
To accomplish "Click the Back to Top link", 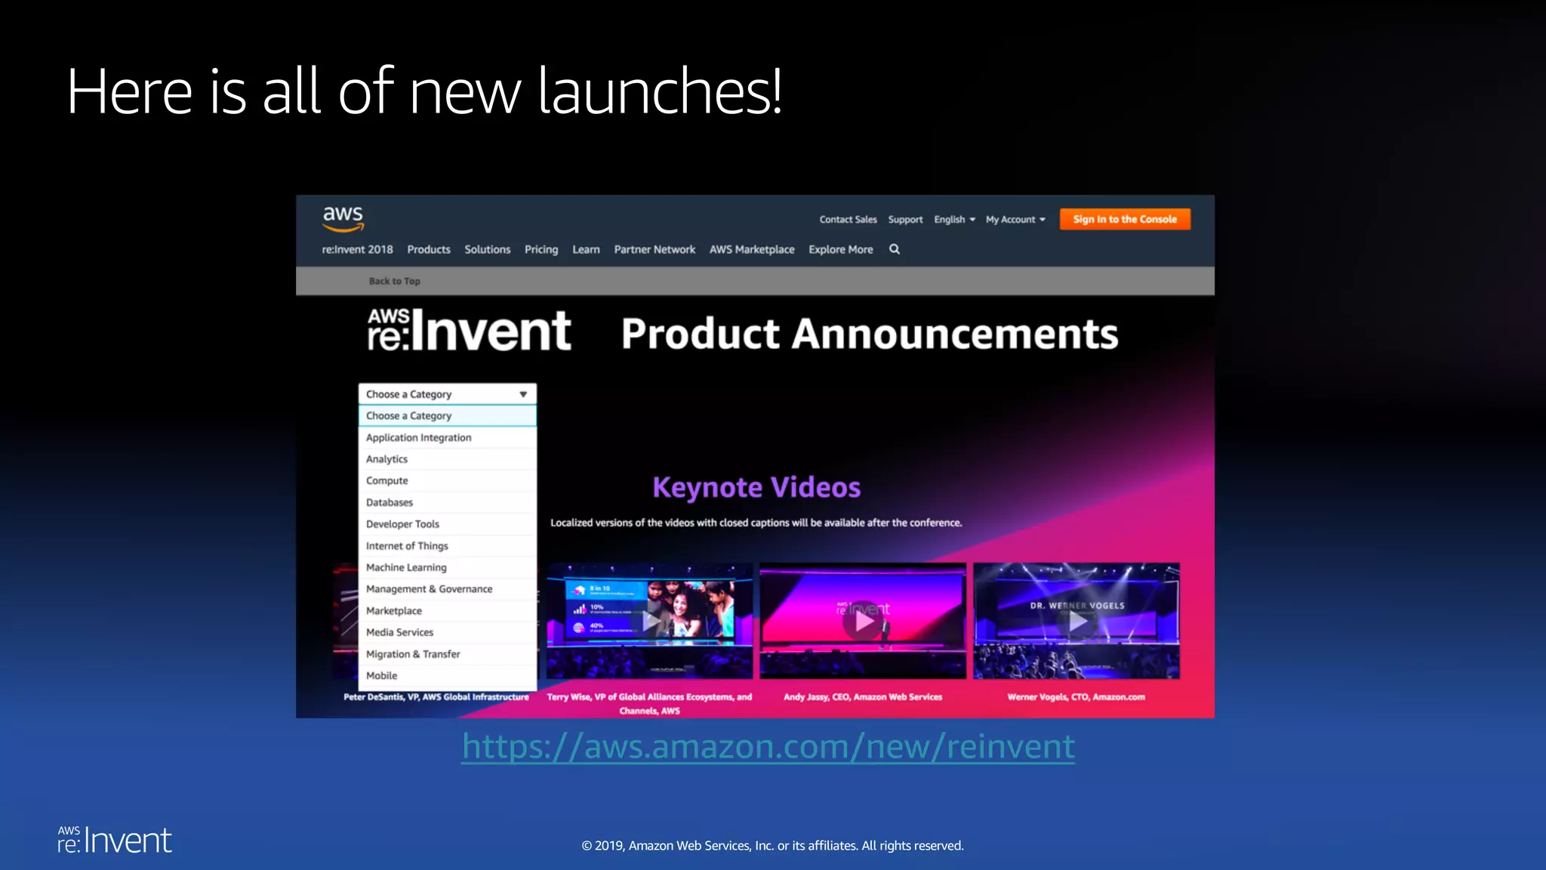I will (394, 281).
